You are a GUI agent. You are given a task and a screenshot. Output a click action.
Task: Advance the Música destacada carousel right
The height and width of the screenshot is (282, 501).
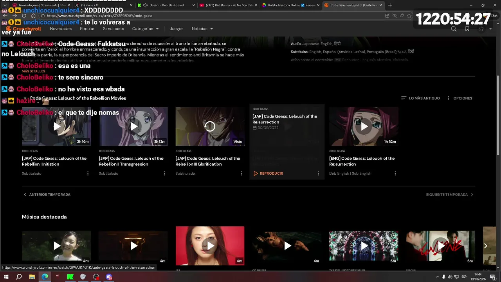tap(485, 246)
